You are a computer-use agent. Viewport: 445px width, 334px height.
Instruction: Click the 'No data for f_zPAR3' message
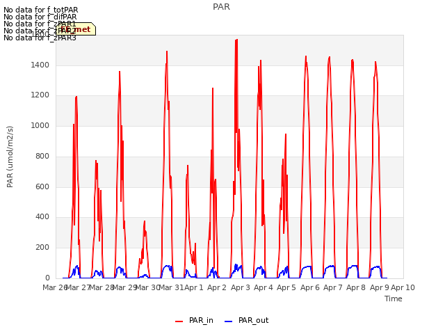coord(40,38)
